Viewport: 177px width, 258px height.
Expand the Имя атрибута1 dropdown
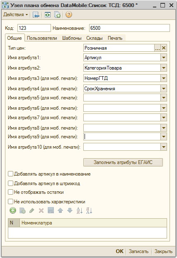pyautogui.click(x=164, y=58)
